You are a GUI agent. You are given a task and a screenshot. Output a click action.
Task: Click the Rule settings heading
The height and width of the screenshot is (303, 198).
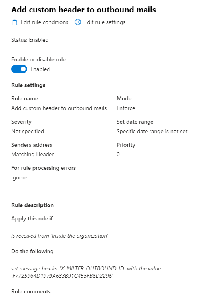28,85
